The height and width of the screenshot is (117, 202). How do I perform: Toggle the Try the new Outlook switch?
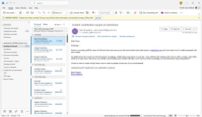[x=198, y=8]
